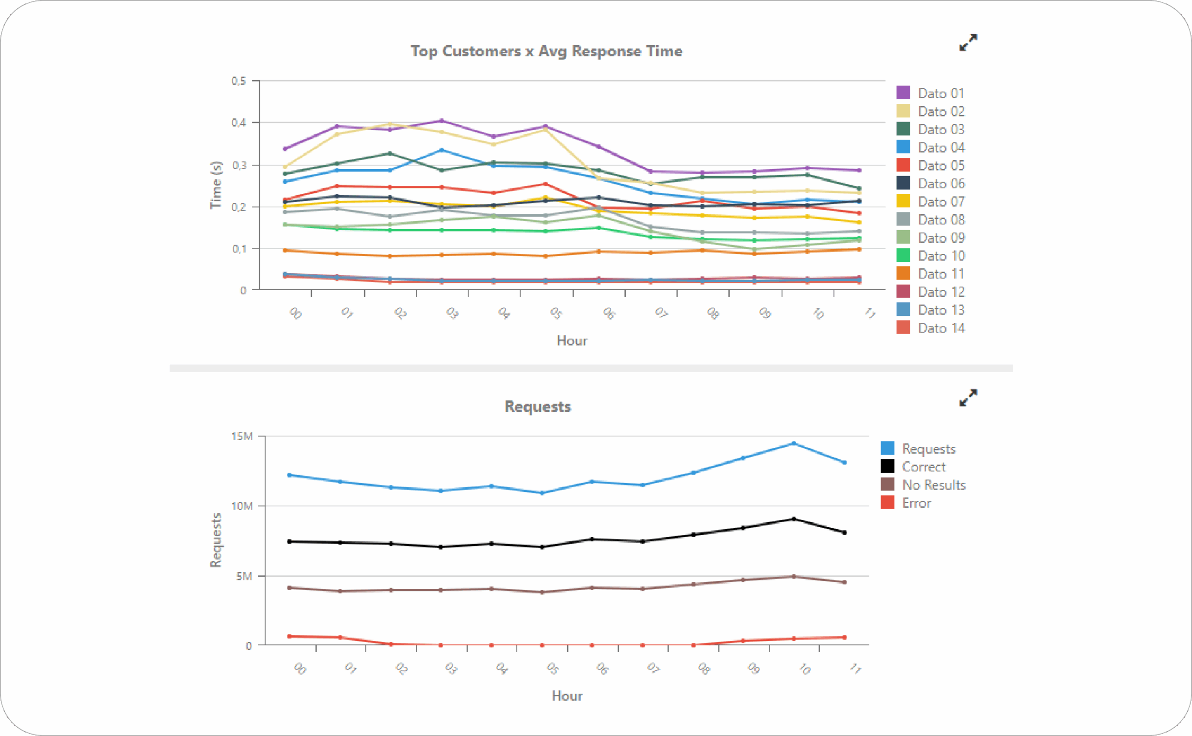Screen dimensions: 1192x736
Task: Expand the Top Customers chart fullscreen
Action: 968,42
